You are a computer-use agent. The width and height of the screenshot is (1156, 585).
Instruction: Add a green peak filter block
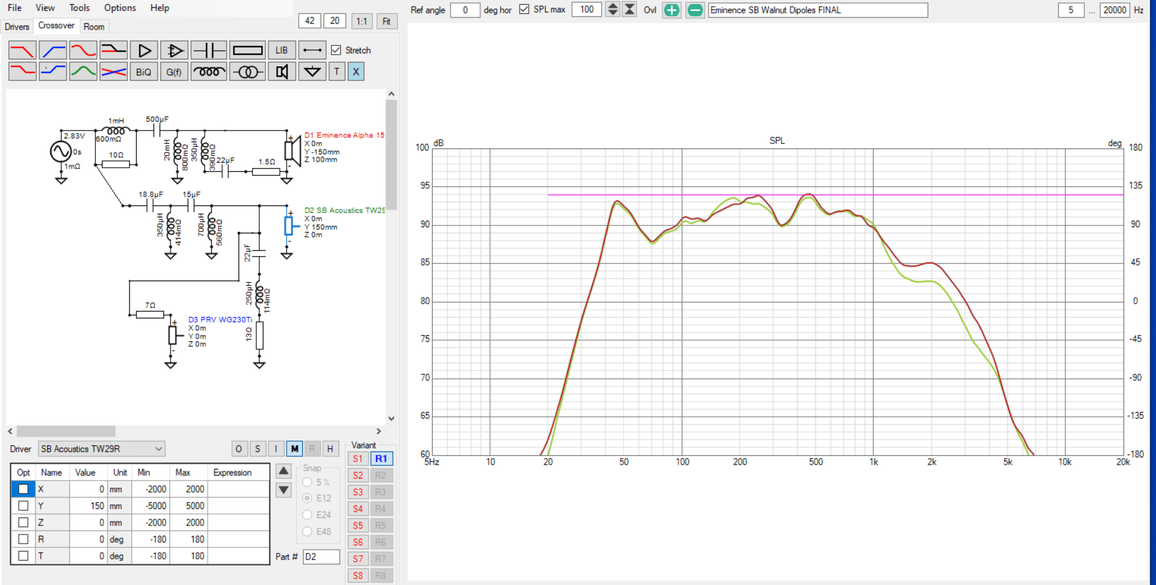[x=83, y=72]
